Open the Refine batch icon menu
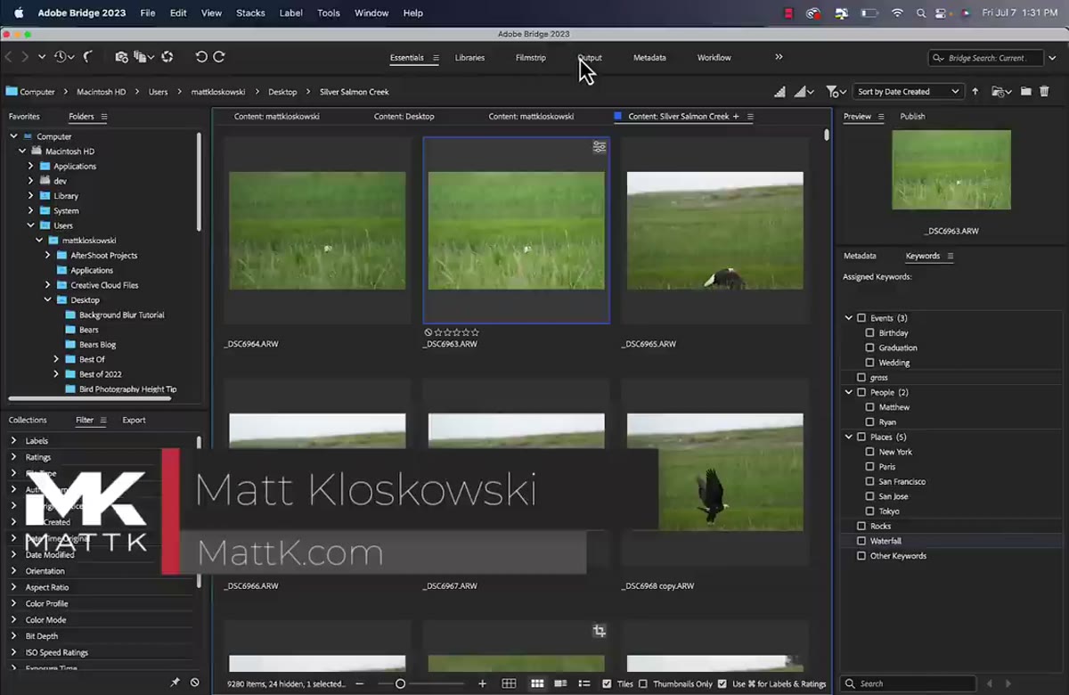1069x695 pixels. click(x=143, y=57)
